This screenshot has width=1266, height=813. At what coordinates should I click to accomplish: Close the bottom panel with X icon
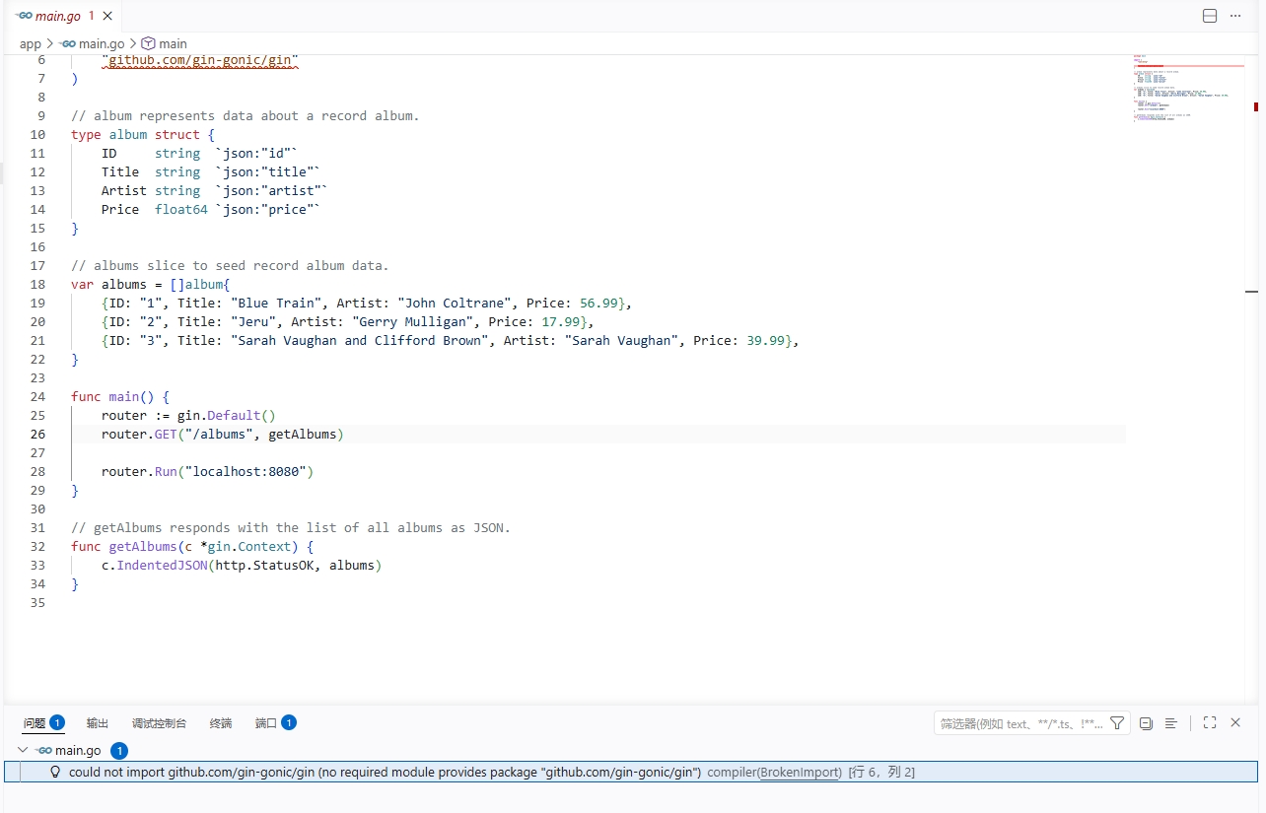tap(1235, 722)
